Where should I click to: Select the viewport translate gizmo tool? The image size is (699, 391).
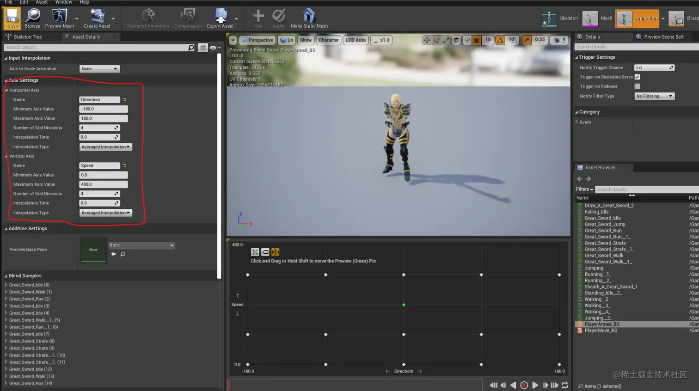tap(427, 40)
